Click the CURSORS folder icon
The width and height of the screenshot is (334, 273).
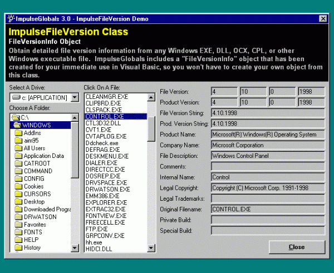pos(19,194)
